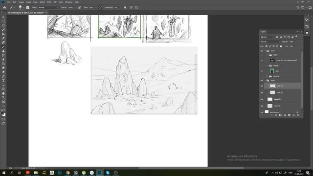Image resolution: width=313 pixels, height=176 pixels.
Task: Open the taskbar search icon
Action: pyautogui.click(x=12, y=173)
